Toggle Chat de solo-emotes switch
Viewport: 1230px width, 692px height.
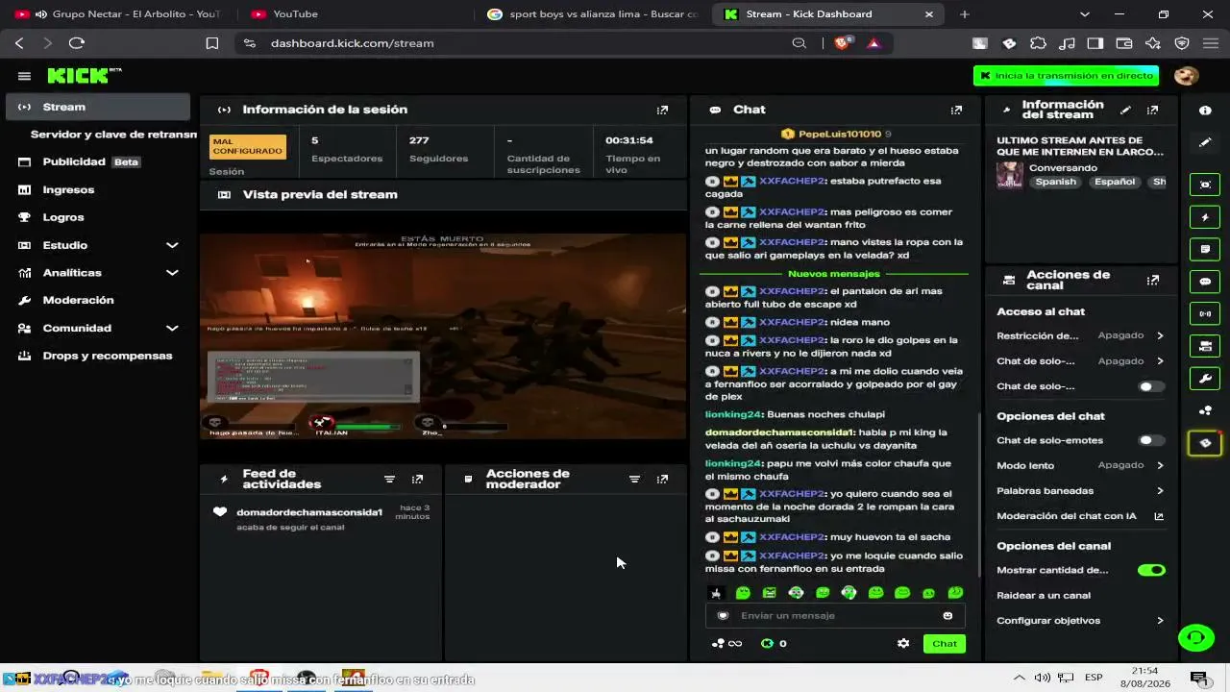tap(1151, 440)
